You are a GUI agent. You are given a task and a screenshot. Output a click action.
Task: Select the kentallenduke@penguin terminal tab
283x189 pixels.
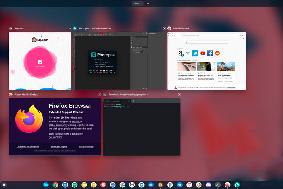[x=117, y=101]
